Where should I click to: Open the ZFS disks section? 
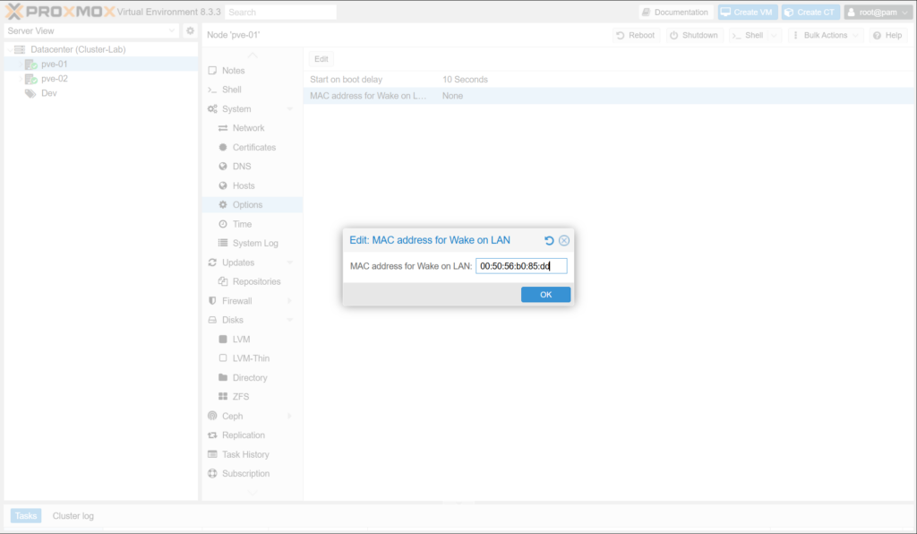tap(243, 396)
